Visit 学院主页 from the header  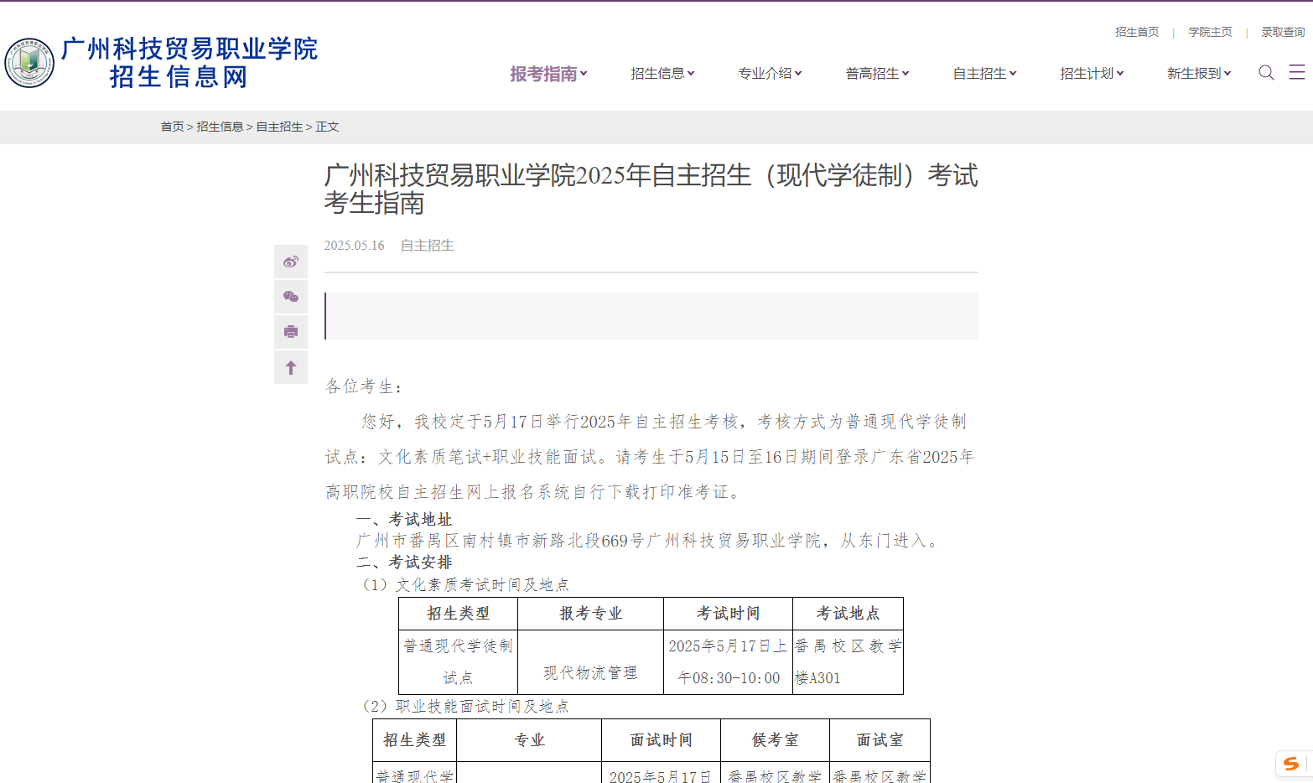tap(1210, 32)
